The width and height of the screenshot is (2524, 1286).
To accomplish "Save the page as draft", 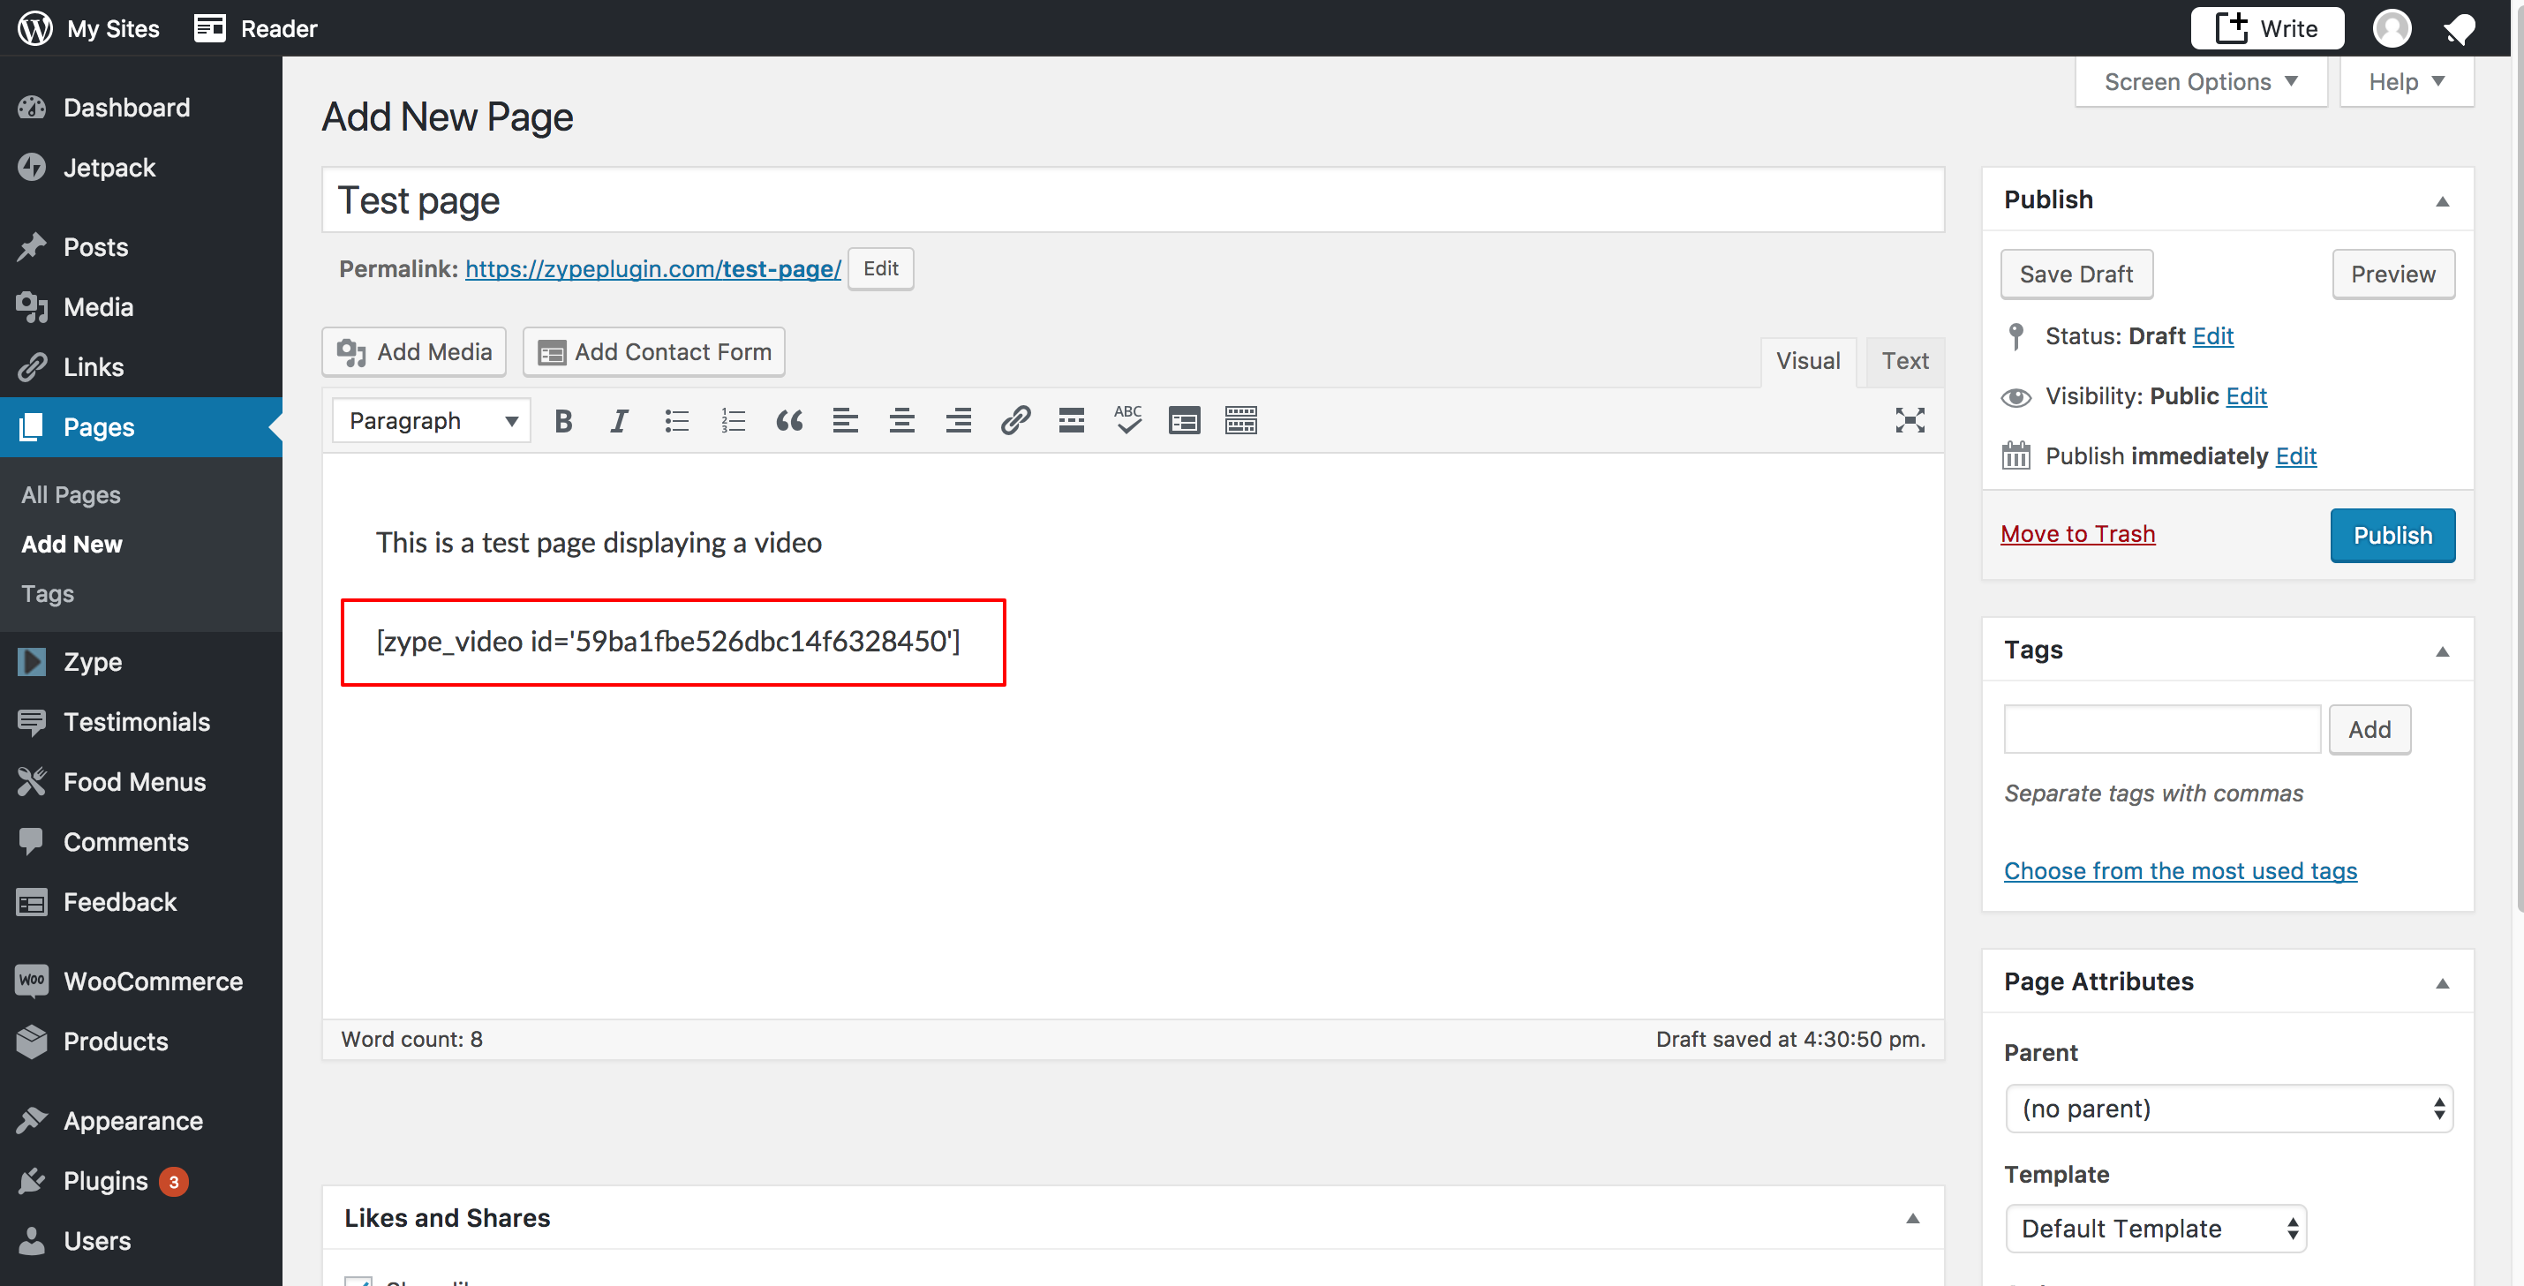I will 2076,274.
